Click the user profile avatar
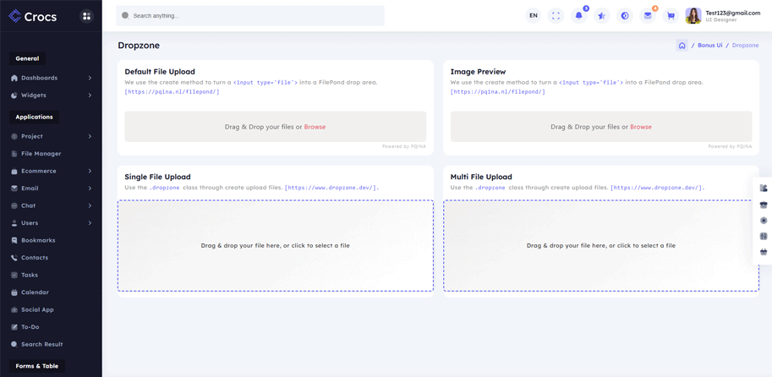 693,16
